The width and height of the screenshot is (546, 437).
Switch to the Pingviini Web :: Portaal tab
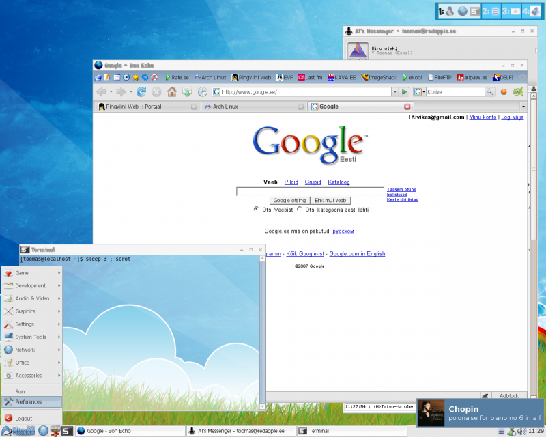(x=147, y=107)
